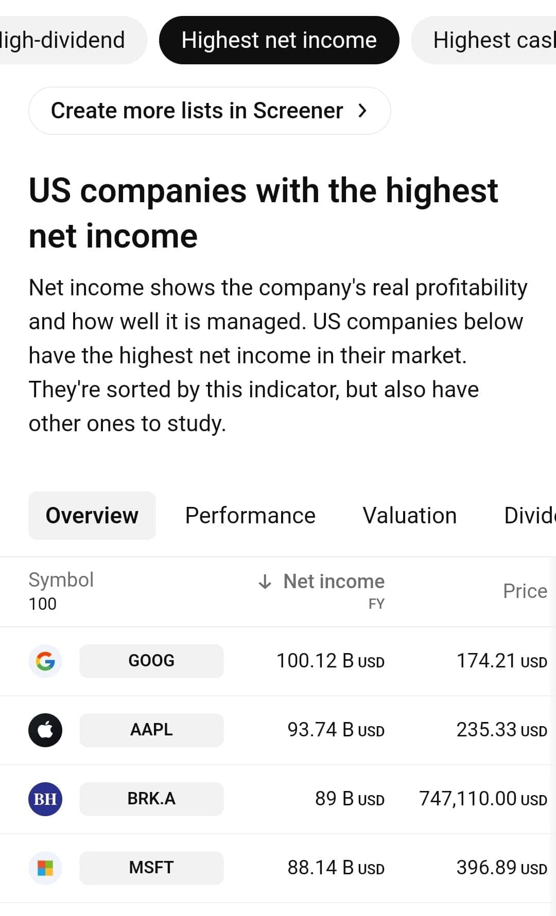
Task: Open the Dividends tab
Action: pyautogui.click(x=529, y=516)
